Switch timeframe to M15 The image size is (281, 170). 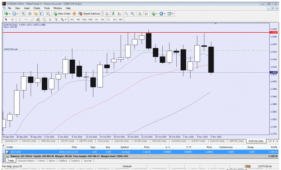[84, 20]
